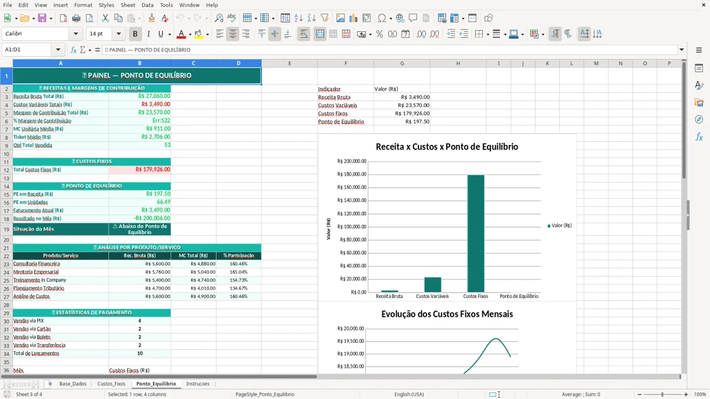Toggle Center Horizontally alignment

coord(233,34)
